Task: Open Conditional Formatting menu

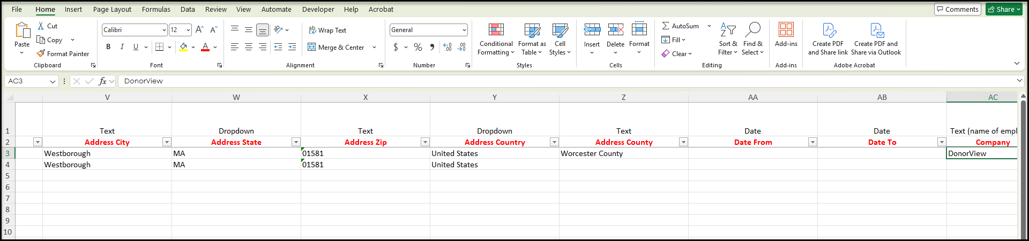Action: (x=496, y=39)
